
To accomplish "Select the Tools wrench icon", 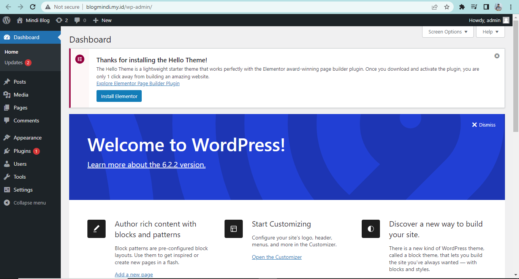I will (x=6, y=176).
